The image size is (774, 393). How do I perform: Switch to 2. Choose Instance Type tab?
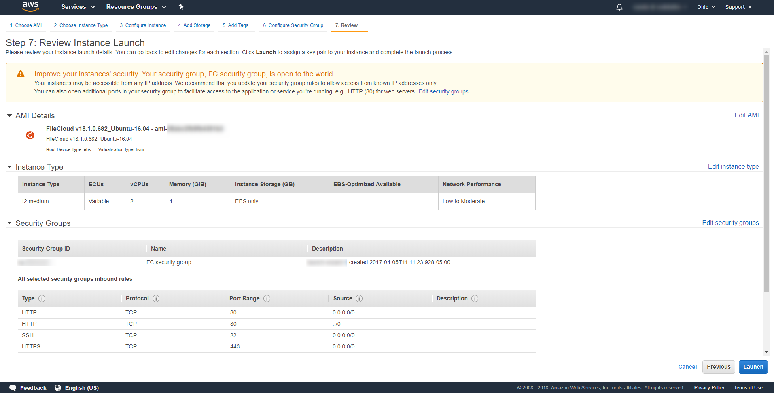81,25
